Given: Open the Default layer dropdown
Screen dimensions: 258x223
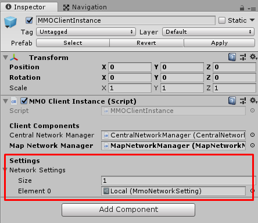Looking at the screenshot, I should 209,32.
